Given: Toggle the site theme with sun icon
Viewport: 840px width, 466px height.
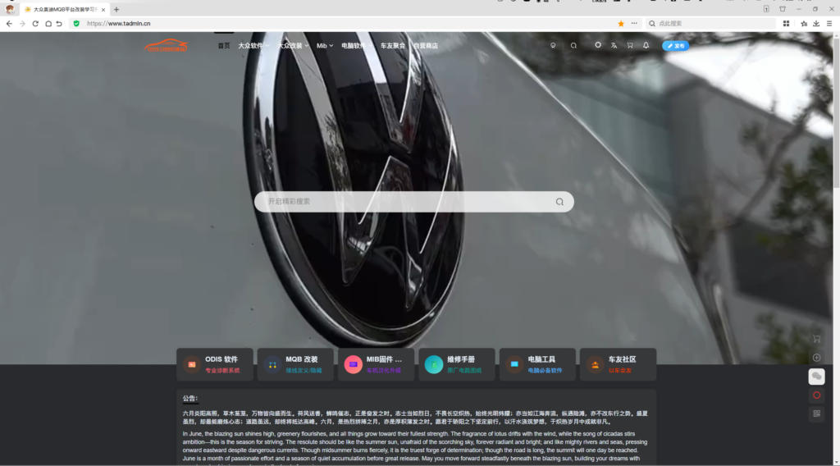Looking at the screenshot, I should (x=598, y=45).
